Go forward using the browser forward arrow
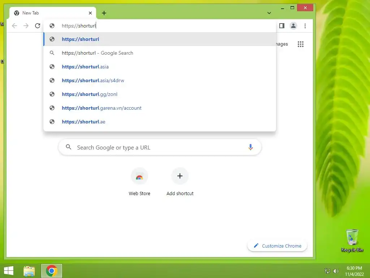The height and width of the screenshot is (278, 370). [x=26, y=26]
